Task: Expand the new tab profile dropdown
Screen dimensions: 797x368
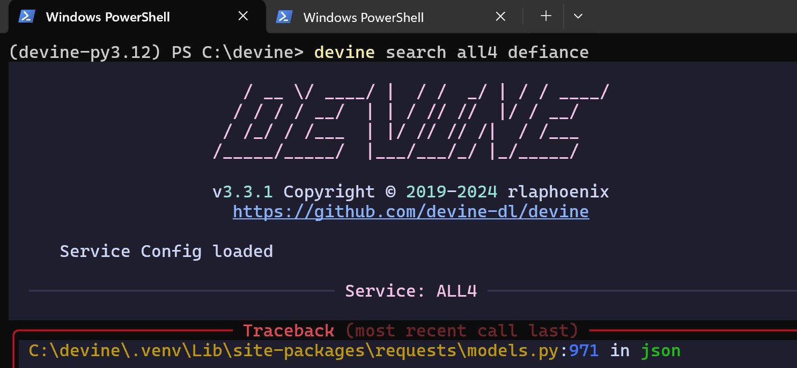Action: click(578, 17)
